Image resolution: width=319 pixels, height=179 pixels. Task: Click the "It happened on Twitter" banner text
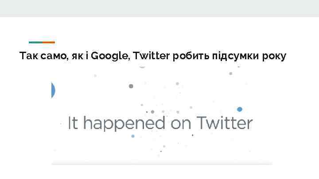coord(160,123)
